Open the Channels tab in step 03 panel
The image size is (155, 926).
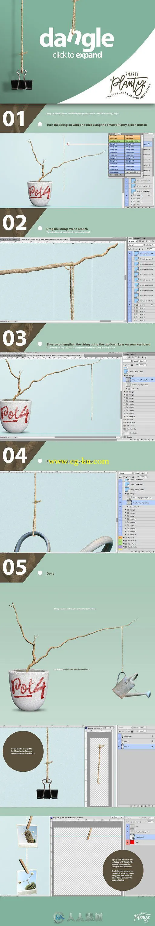click(127, 354)
